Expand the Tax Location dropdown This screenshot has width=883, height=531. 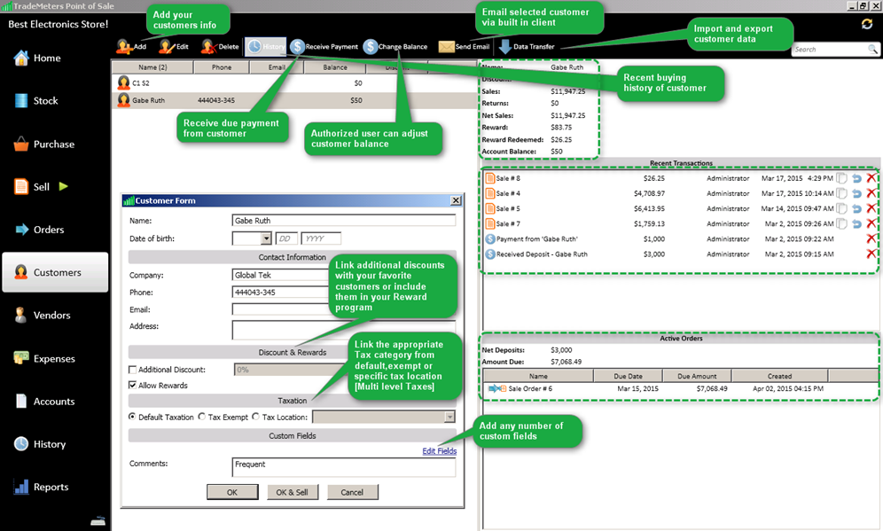[449, 417]
